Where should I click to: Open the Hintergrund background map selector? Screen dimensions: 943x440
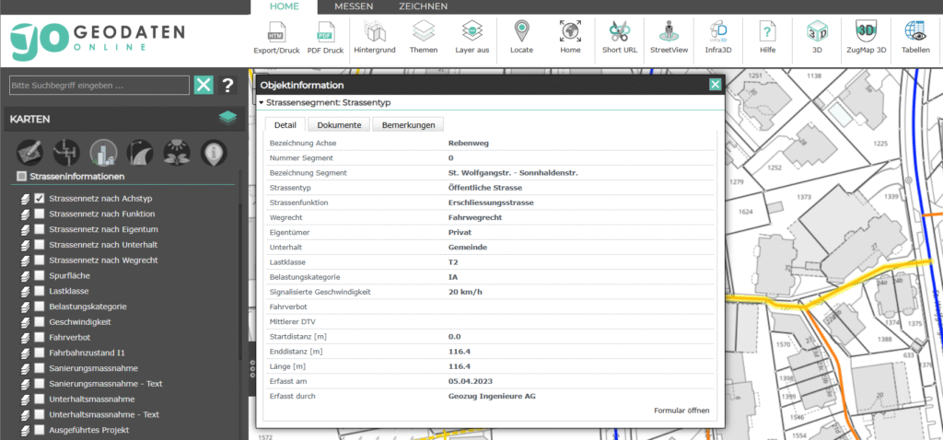coord(374,37)
